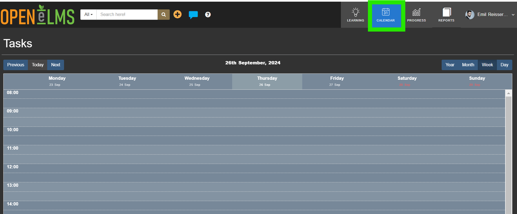Image resolution: width=517 pixels, height=214 pixels.
Task: Select the Year view
Action: 450,65
